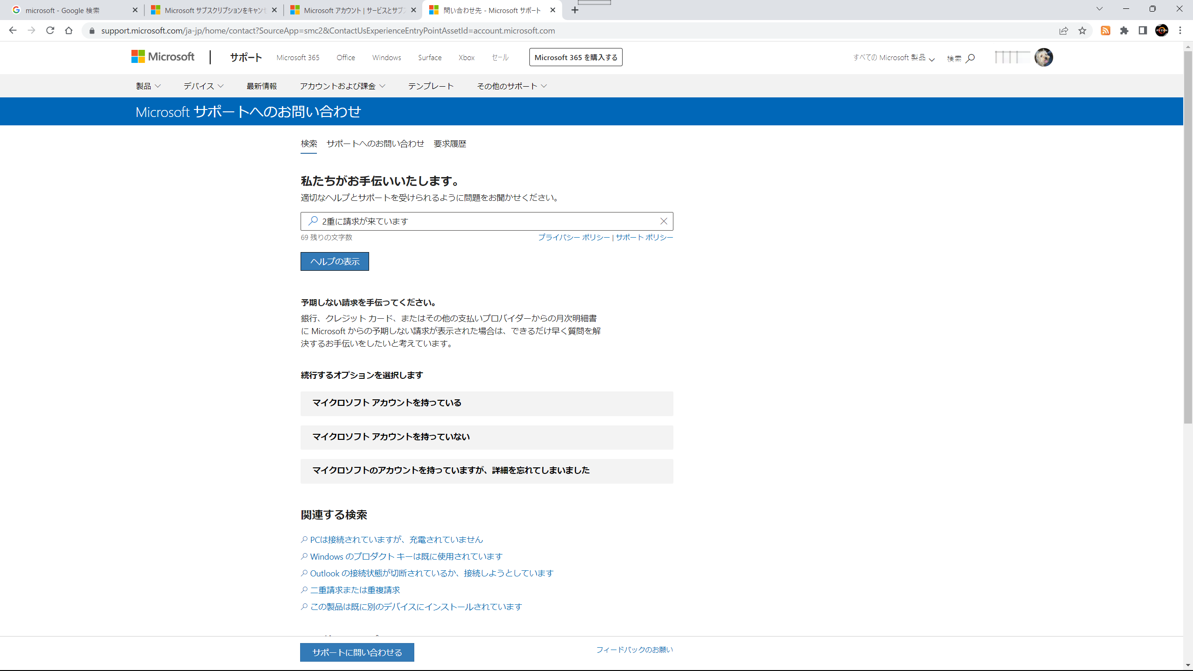The width and height of the screenshot is (1193, 671).
Task: Choose マイクロソフト アカウントを持っている option
Action: 487,403
